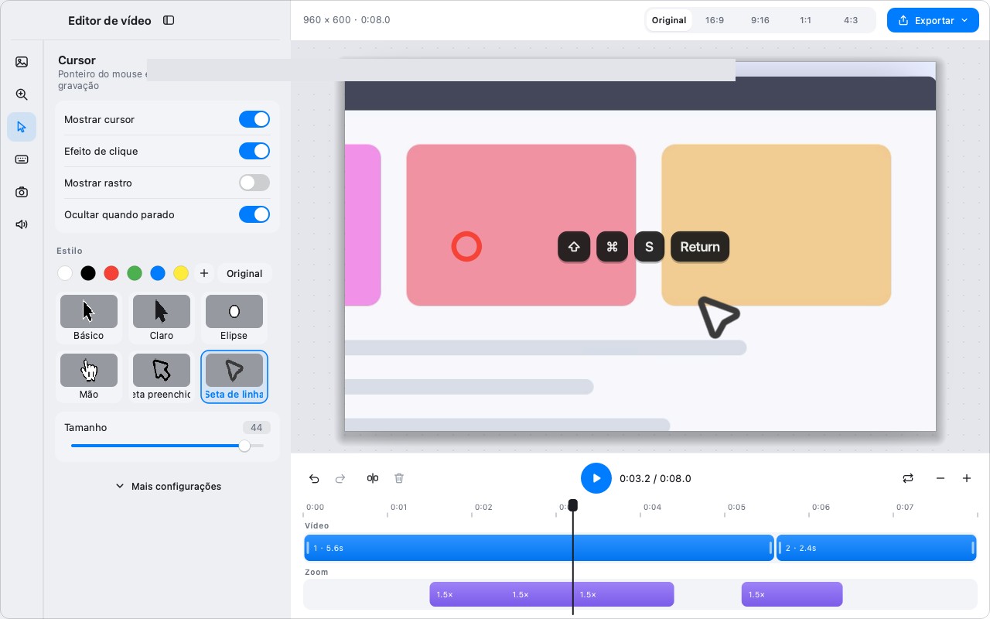Play the video preview
The image size is (990, 619).
pos(596,478)
